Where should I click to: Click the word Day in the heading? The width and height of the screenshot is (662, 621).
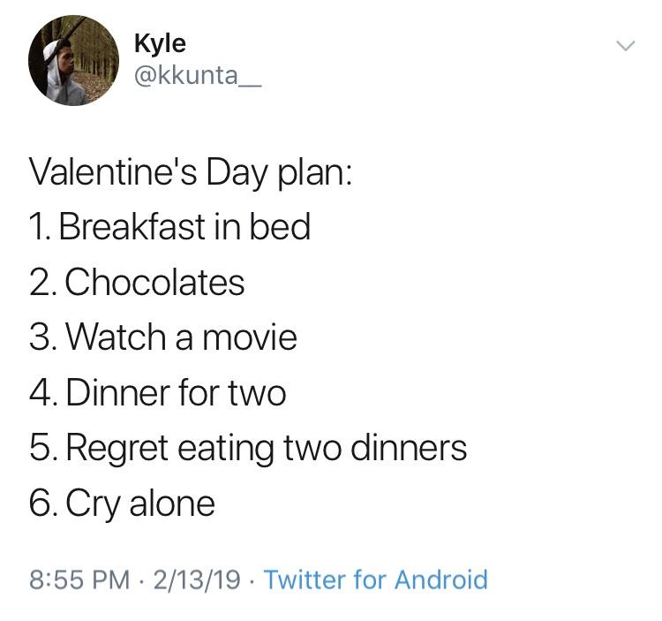(x=237, y=173)
